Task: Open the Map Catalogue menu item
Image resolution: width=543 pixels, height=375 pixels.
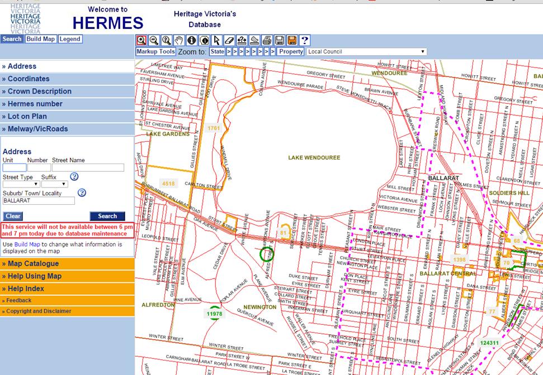Action: 67,264
